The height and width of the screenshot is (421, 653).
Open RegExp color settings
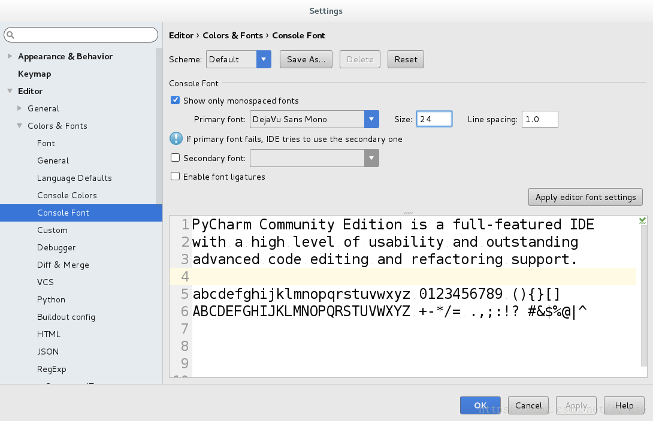[52, 369]
